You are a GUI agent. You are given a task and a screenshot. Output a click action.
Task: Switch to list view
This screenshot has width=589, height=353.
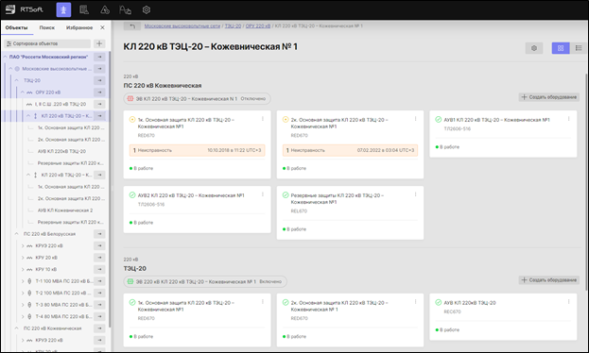(579, 48)
